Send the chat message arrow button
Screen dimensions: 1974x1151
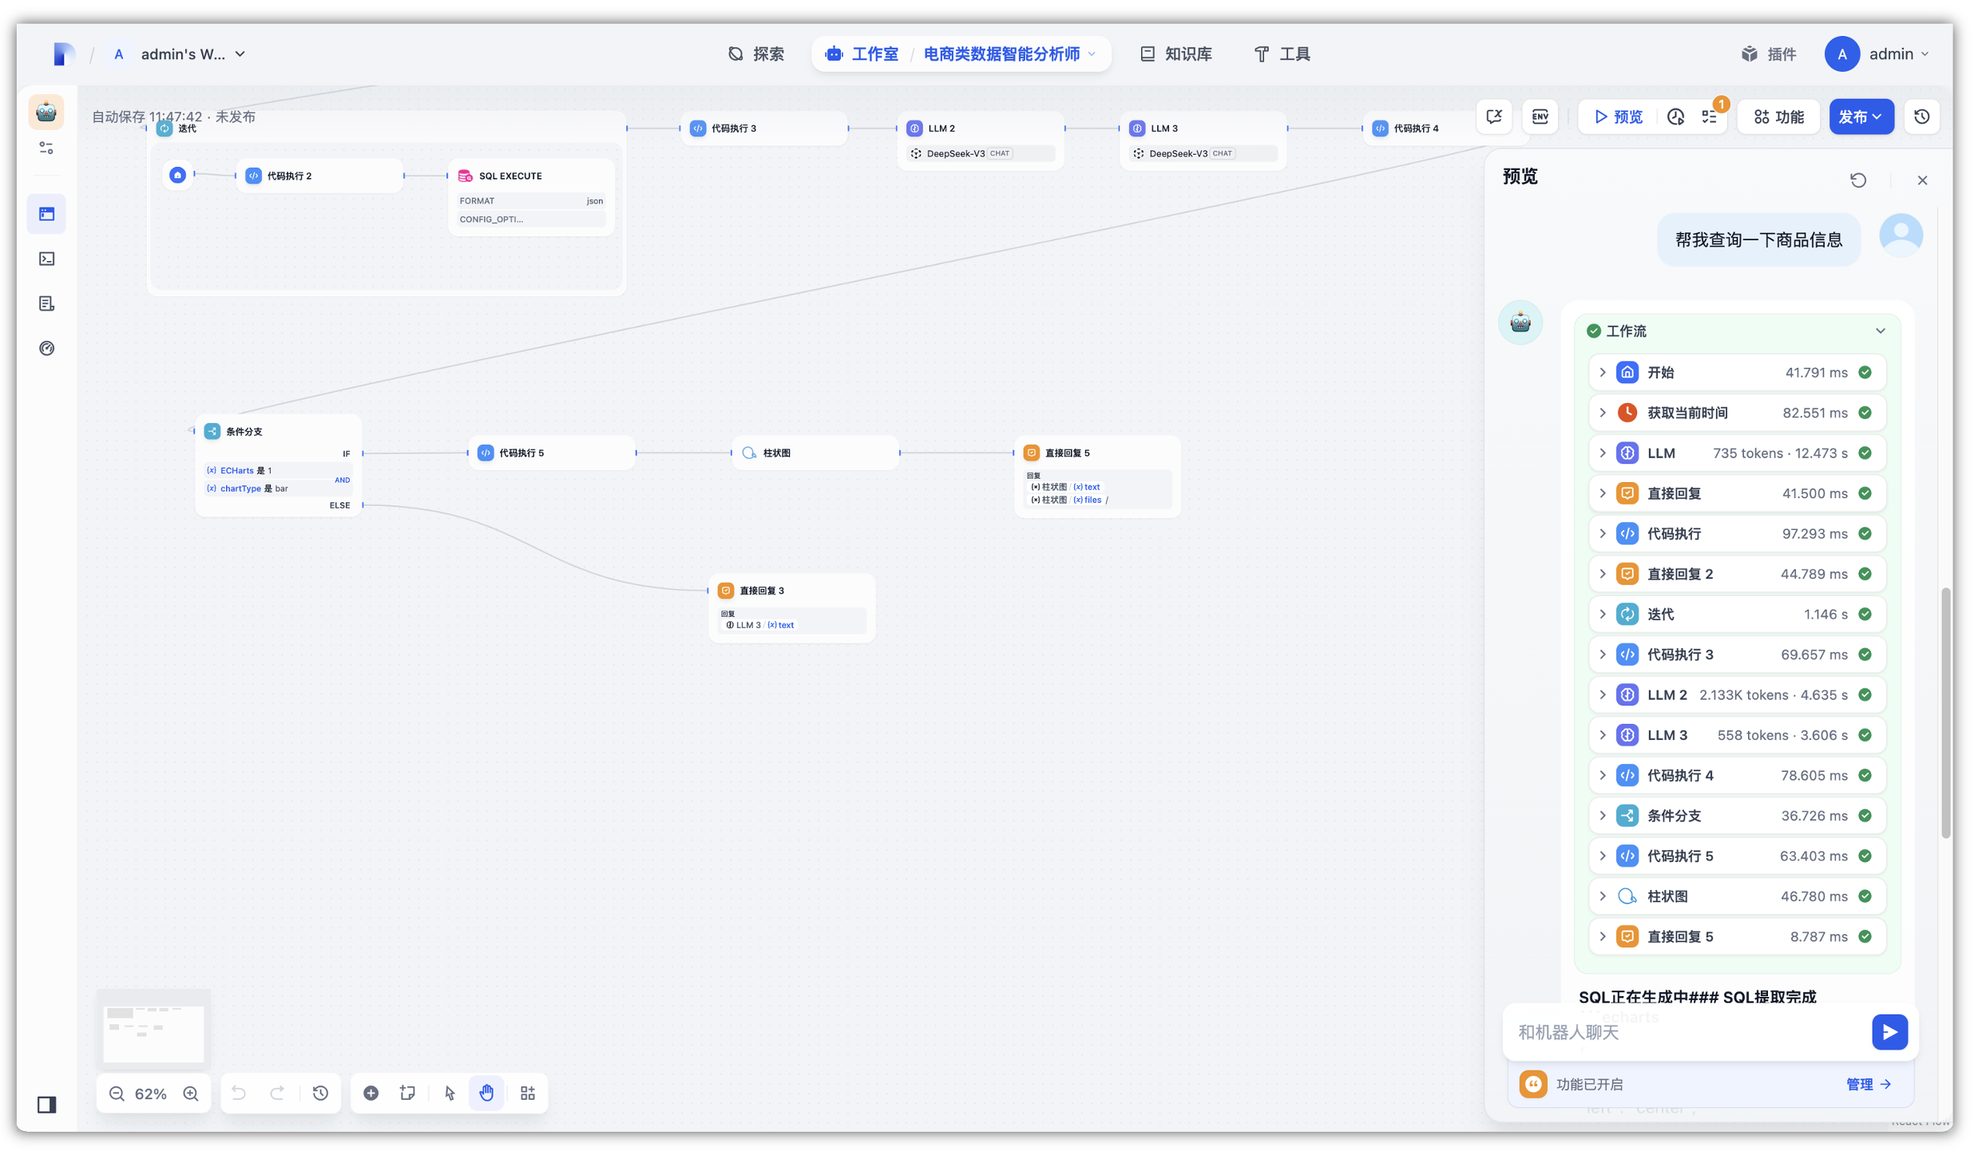pos(1889,1032)
